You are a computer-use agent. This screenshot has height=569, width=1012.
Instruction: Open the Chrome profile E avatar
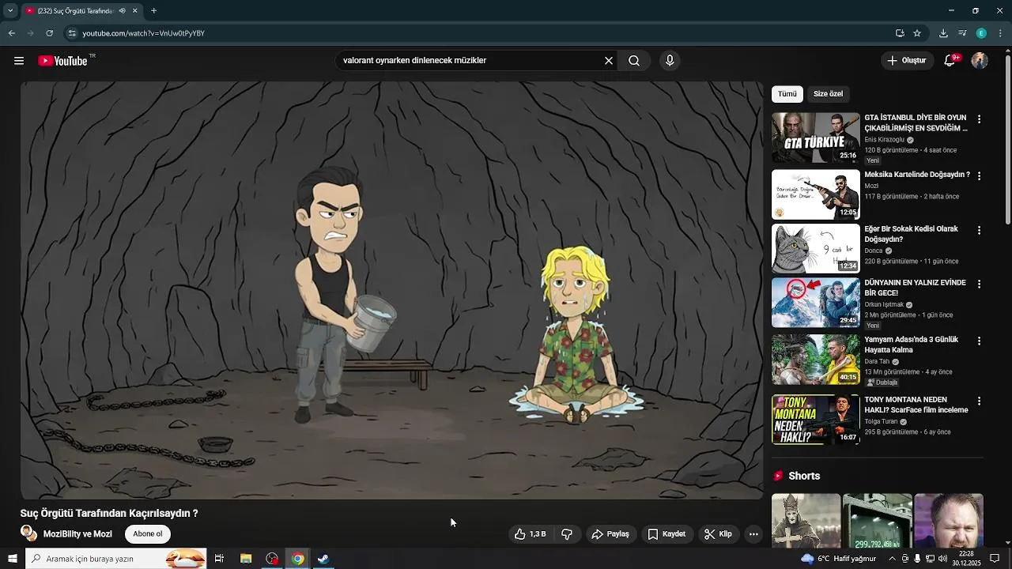(981, 33)
